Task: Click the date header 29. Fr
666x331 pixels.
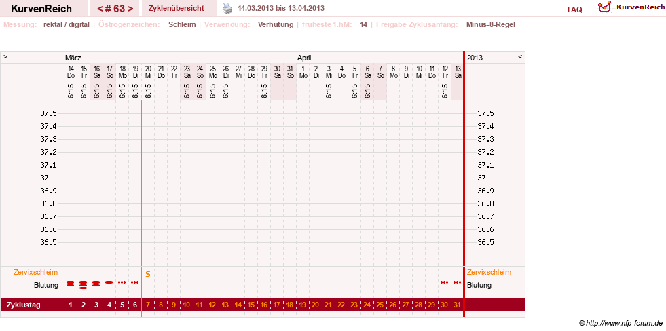Action: (264, 72)
